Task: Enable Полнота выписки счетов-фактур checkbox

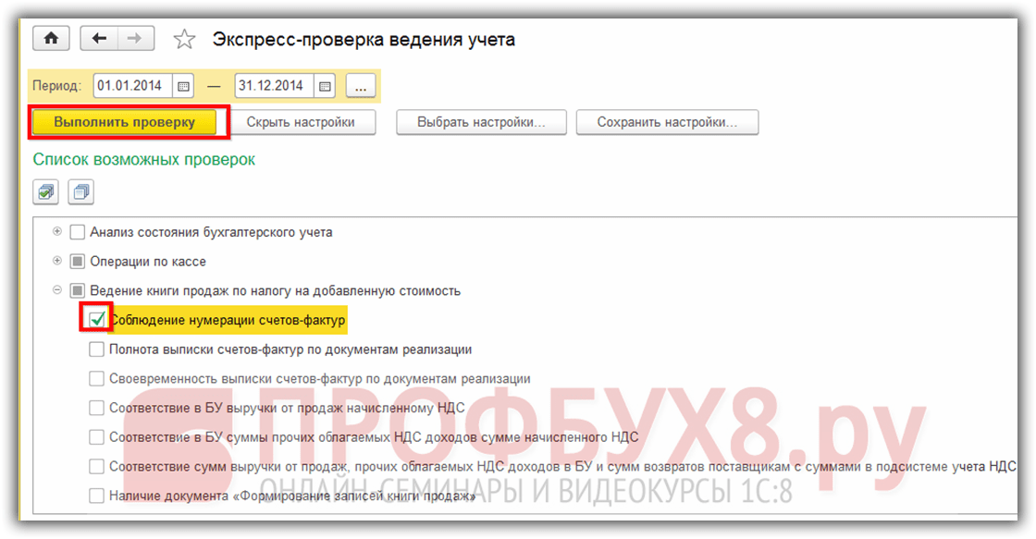Action: tap(97, 349)
